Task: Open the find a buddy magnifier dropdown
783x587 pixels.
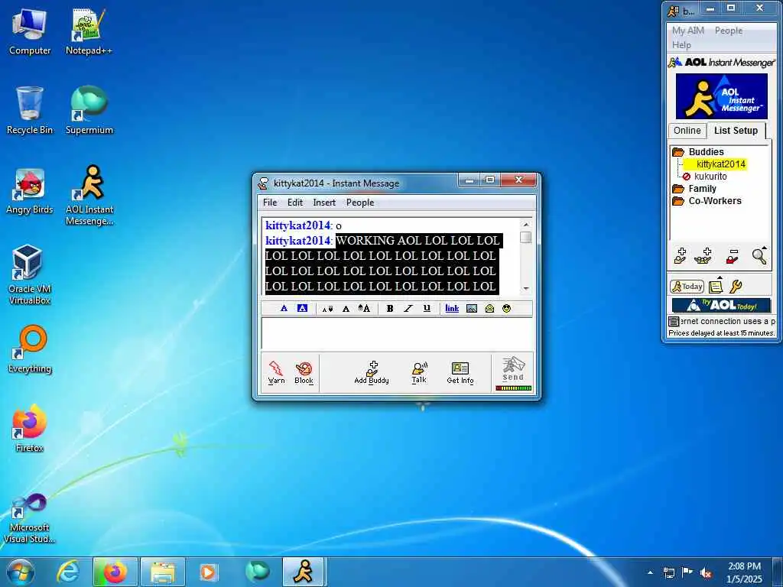Action: coord(759,255)
